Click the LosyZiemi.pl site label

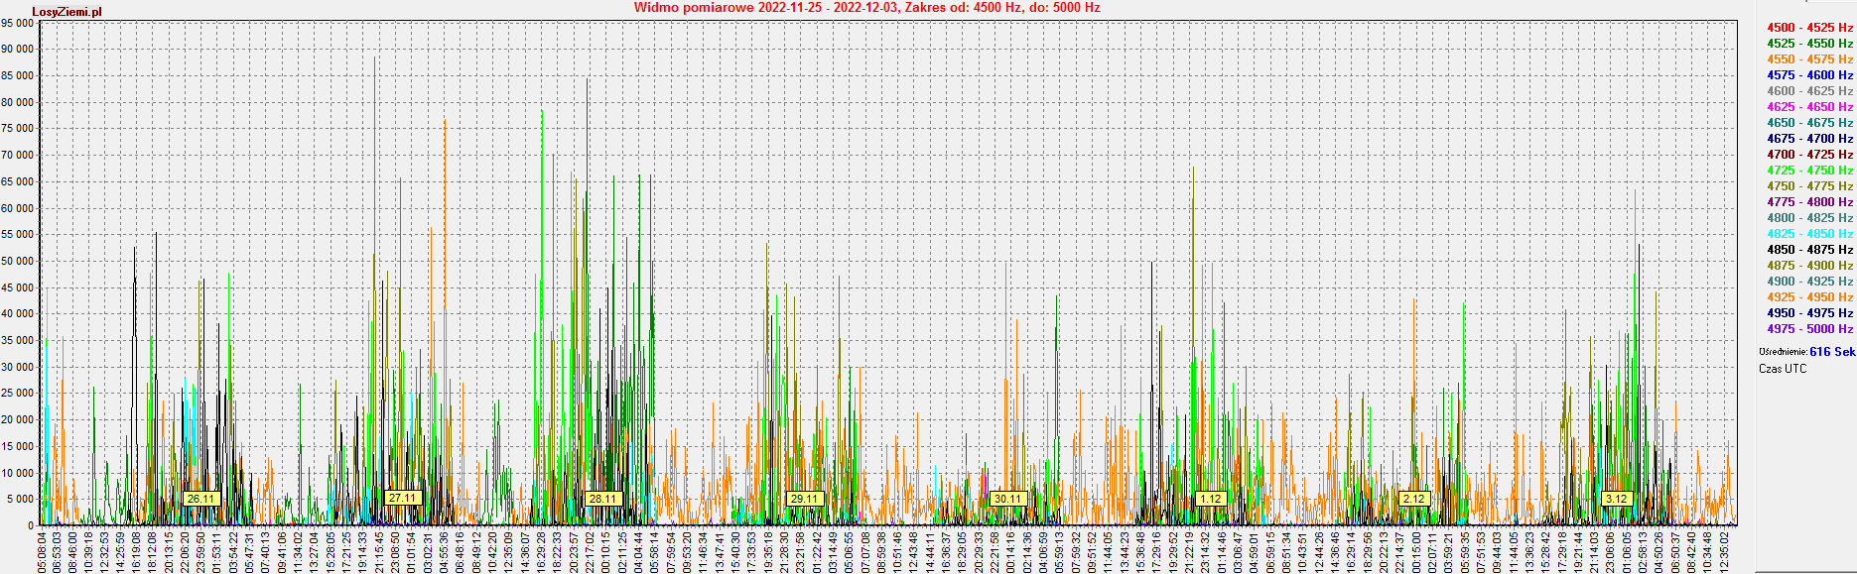click(x=66, y=12)
